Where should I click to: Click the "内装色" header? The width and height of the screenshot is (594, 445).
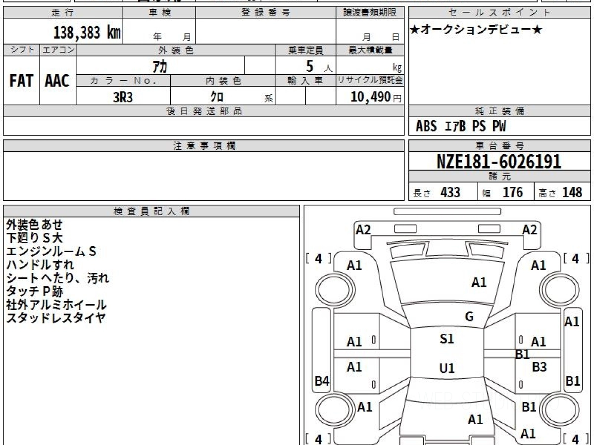point(223,81)
